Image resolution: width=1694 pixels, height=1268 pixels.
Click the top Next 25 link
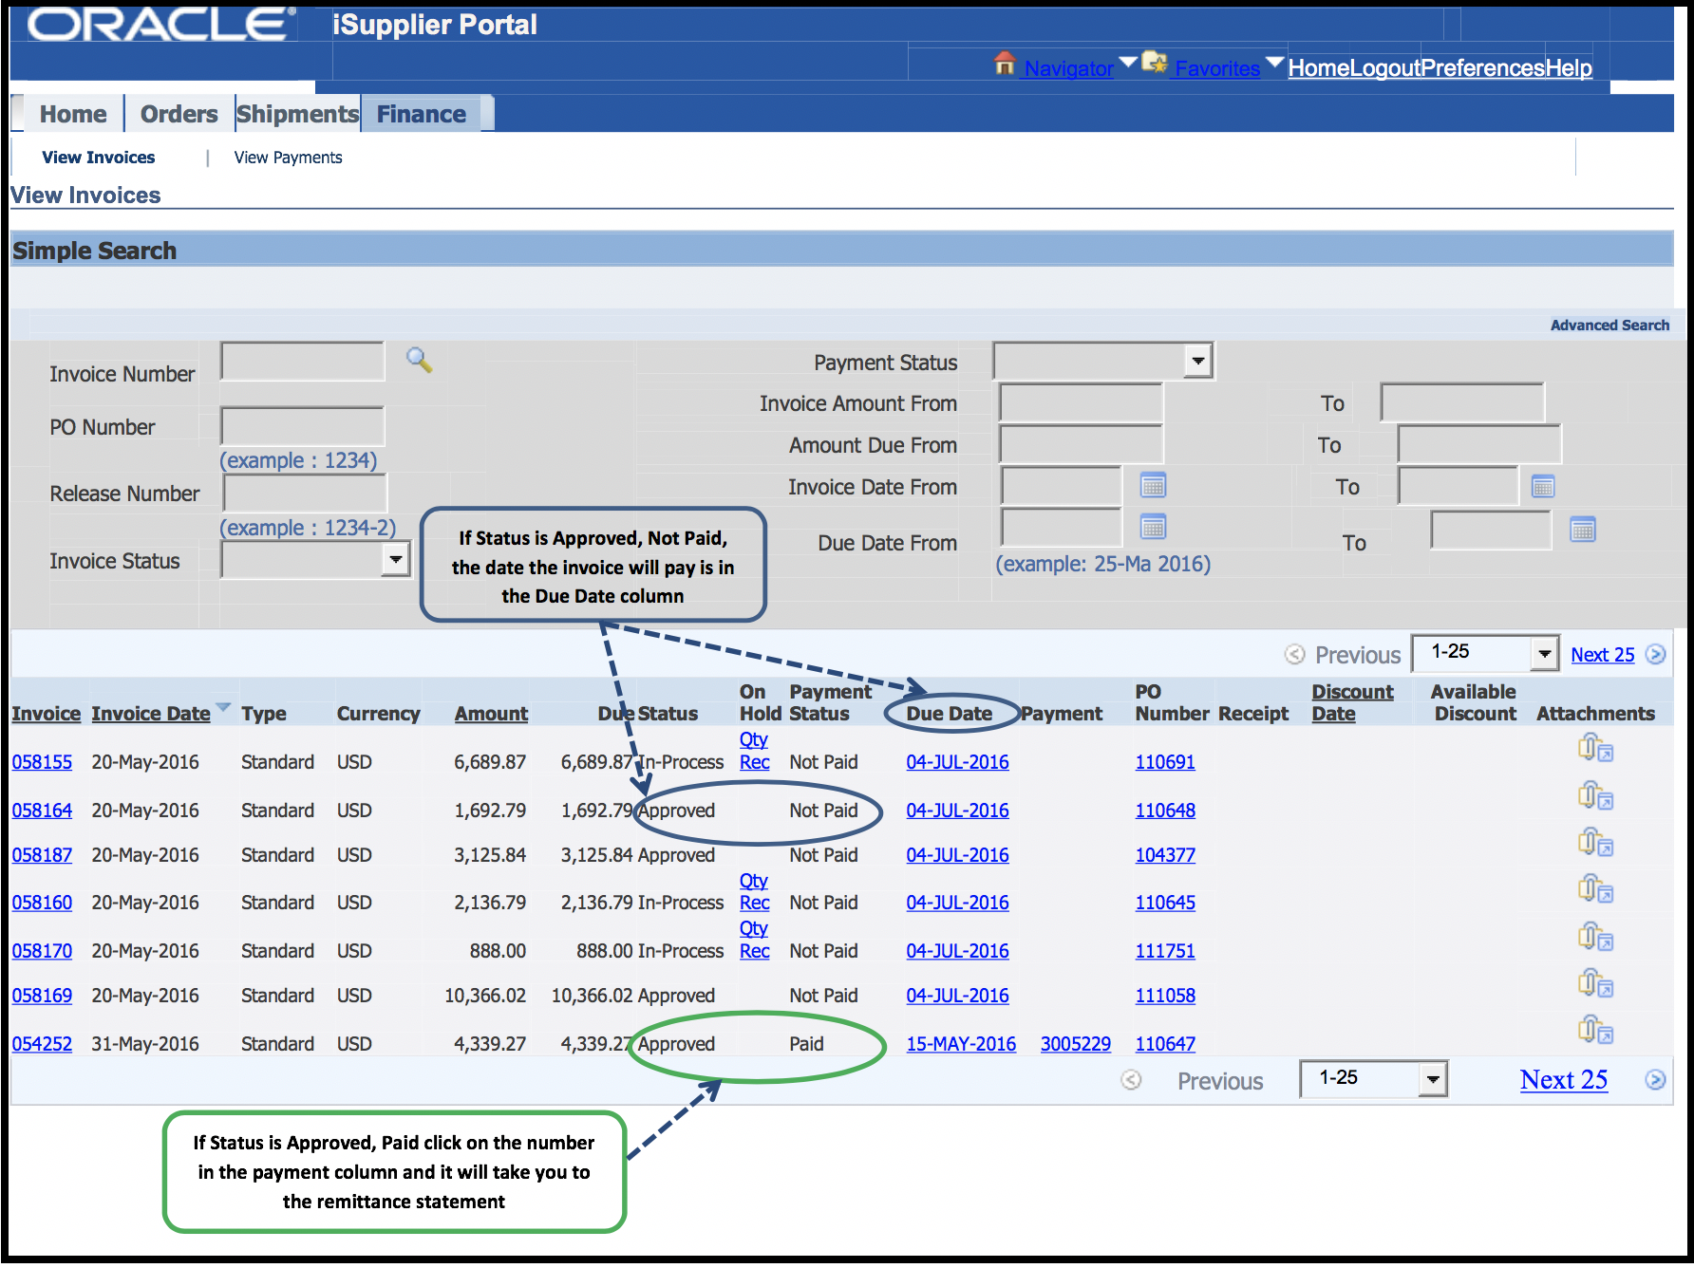coord(1603,655)
